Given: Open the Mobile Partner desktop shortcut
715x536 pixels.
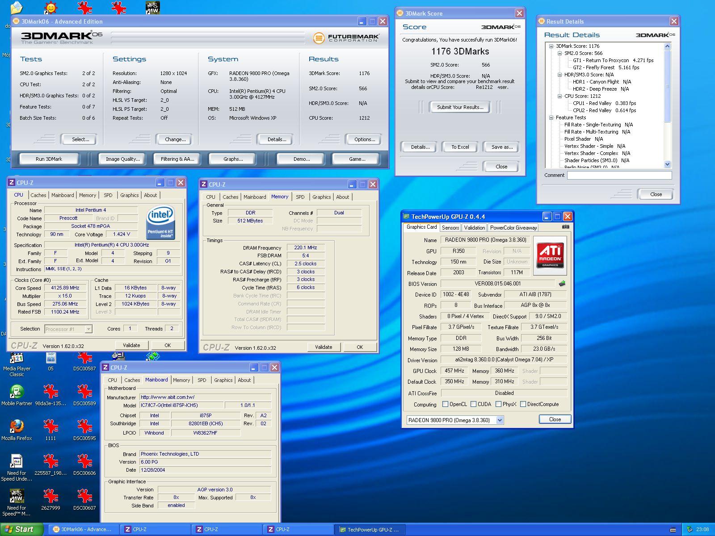Looking at the screenshot, I should click(17, 396).
